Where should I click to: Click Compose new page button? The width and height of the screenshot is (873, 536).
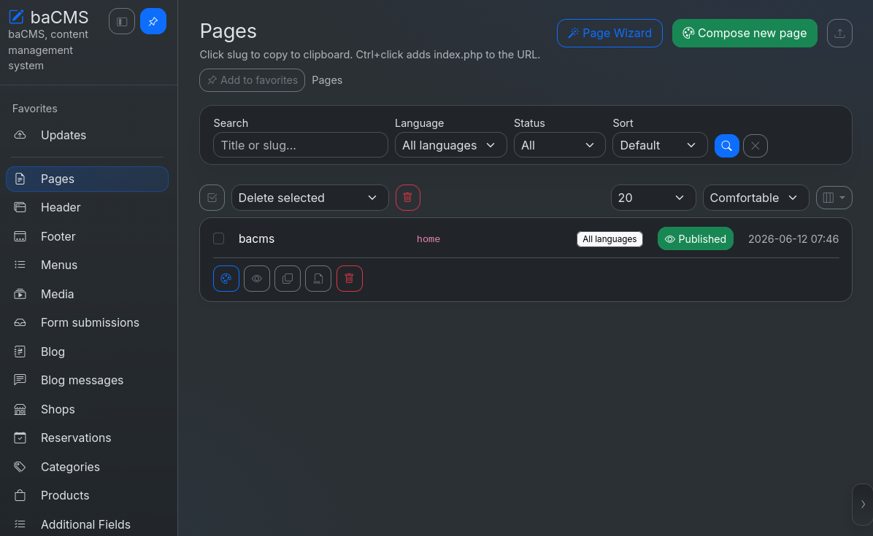[745, 34]
